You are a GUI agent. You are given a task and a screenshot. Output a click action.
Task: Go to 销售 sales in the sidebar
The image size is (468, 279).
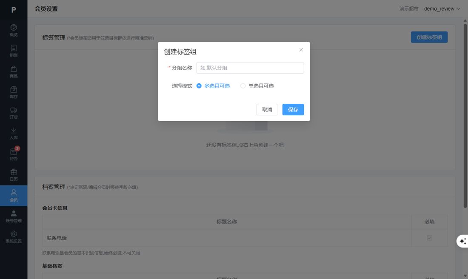(x=14, y=51)
